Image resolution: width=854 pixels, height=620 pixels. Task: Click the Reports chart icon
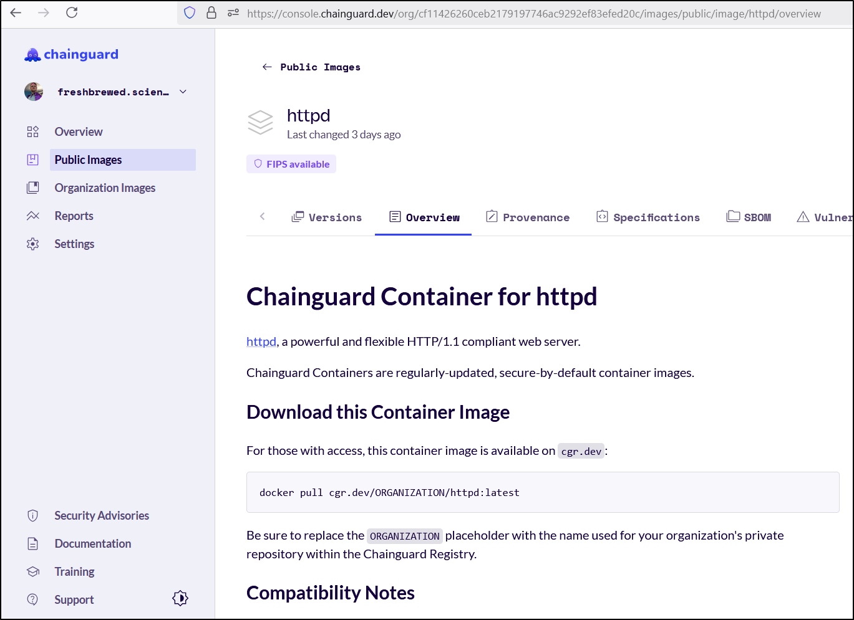point(33,216)
